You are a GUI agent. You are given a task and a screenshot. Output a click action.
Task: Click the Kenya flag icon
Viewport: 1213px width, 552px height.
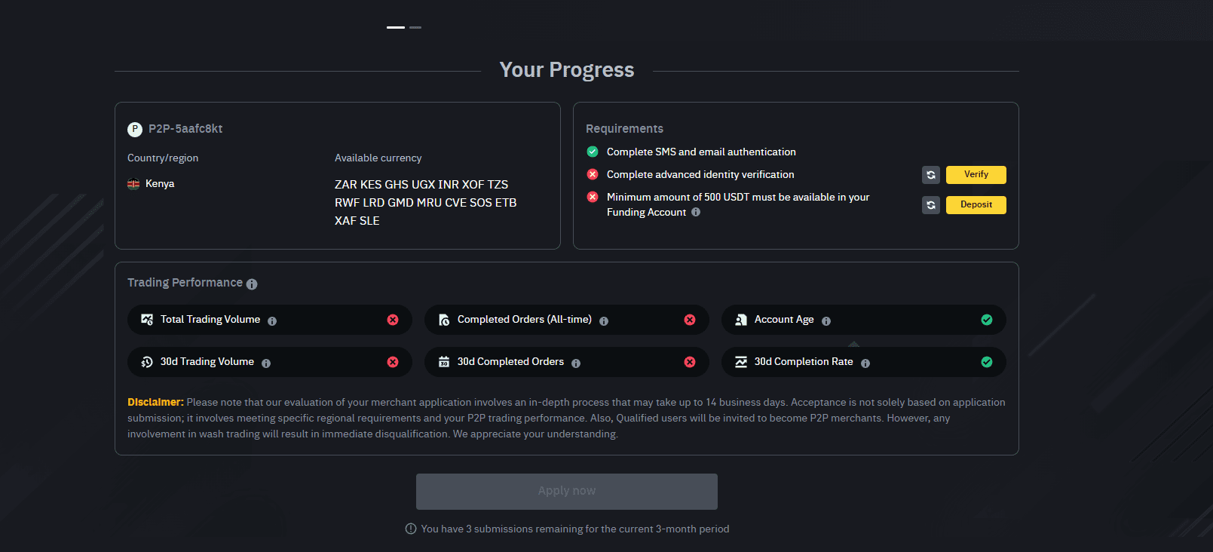133,184
